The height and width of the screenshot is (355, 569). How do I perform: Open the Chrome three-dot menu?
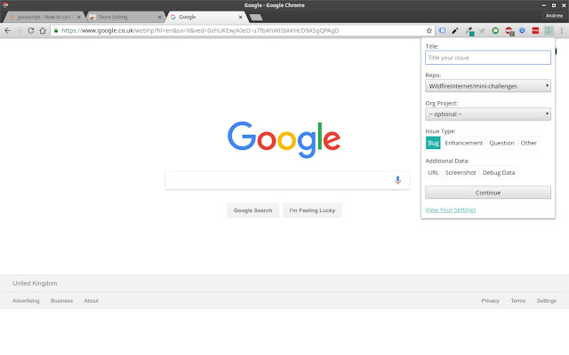point(561,31)
